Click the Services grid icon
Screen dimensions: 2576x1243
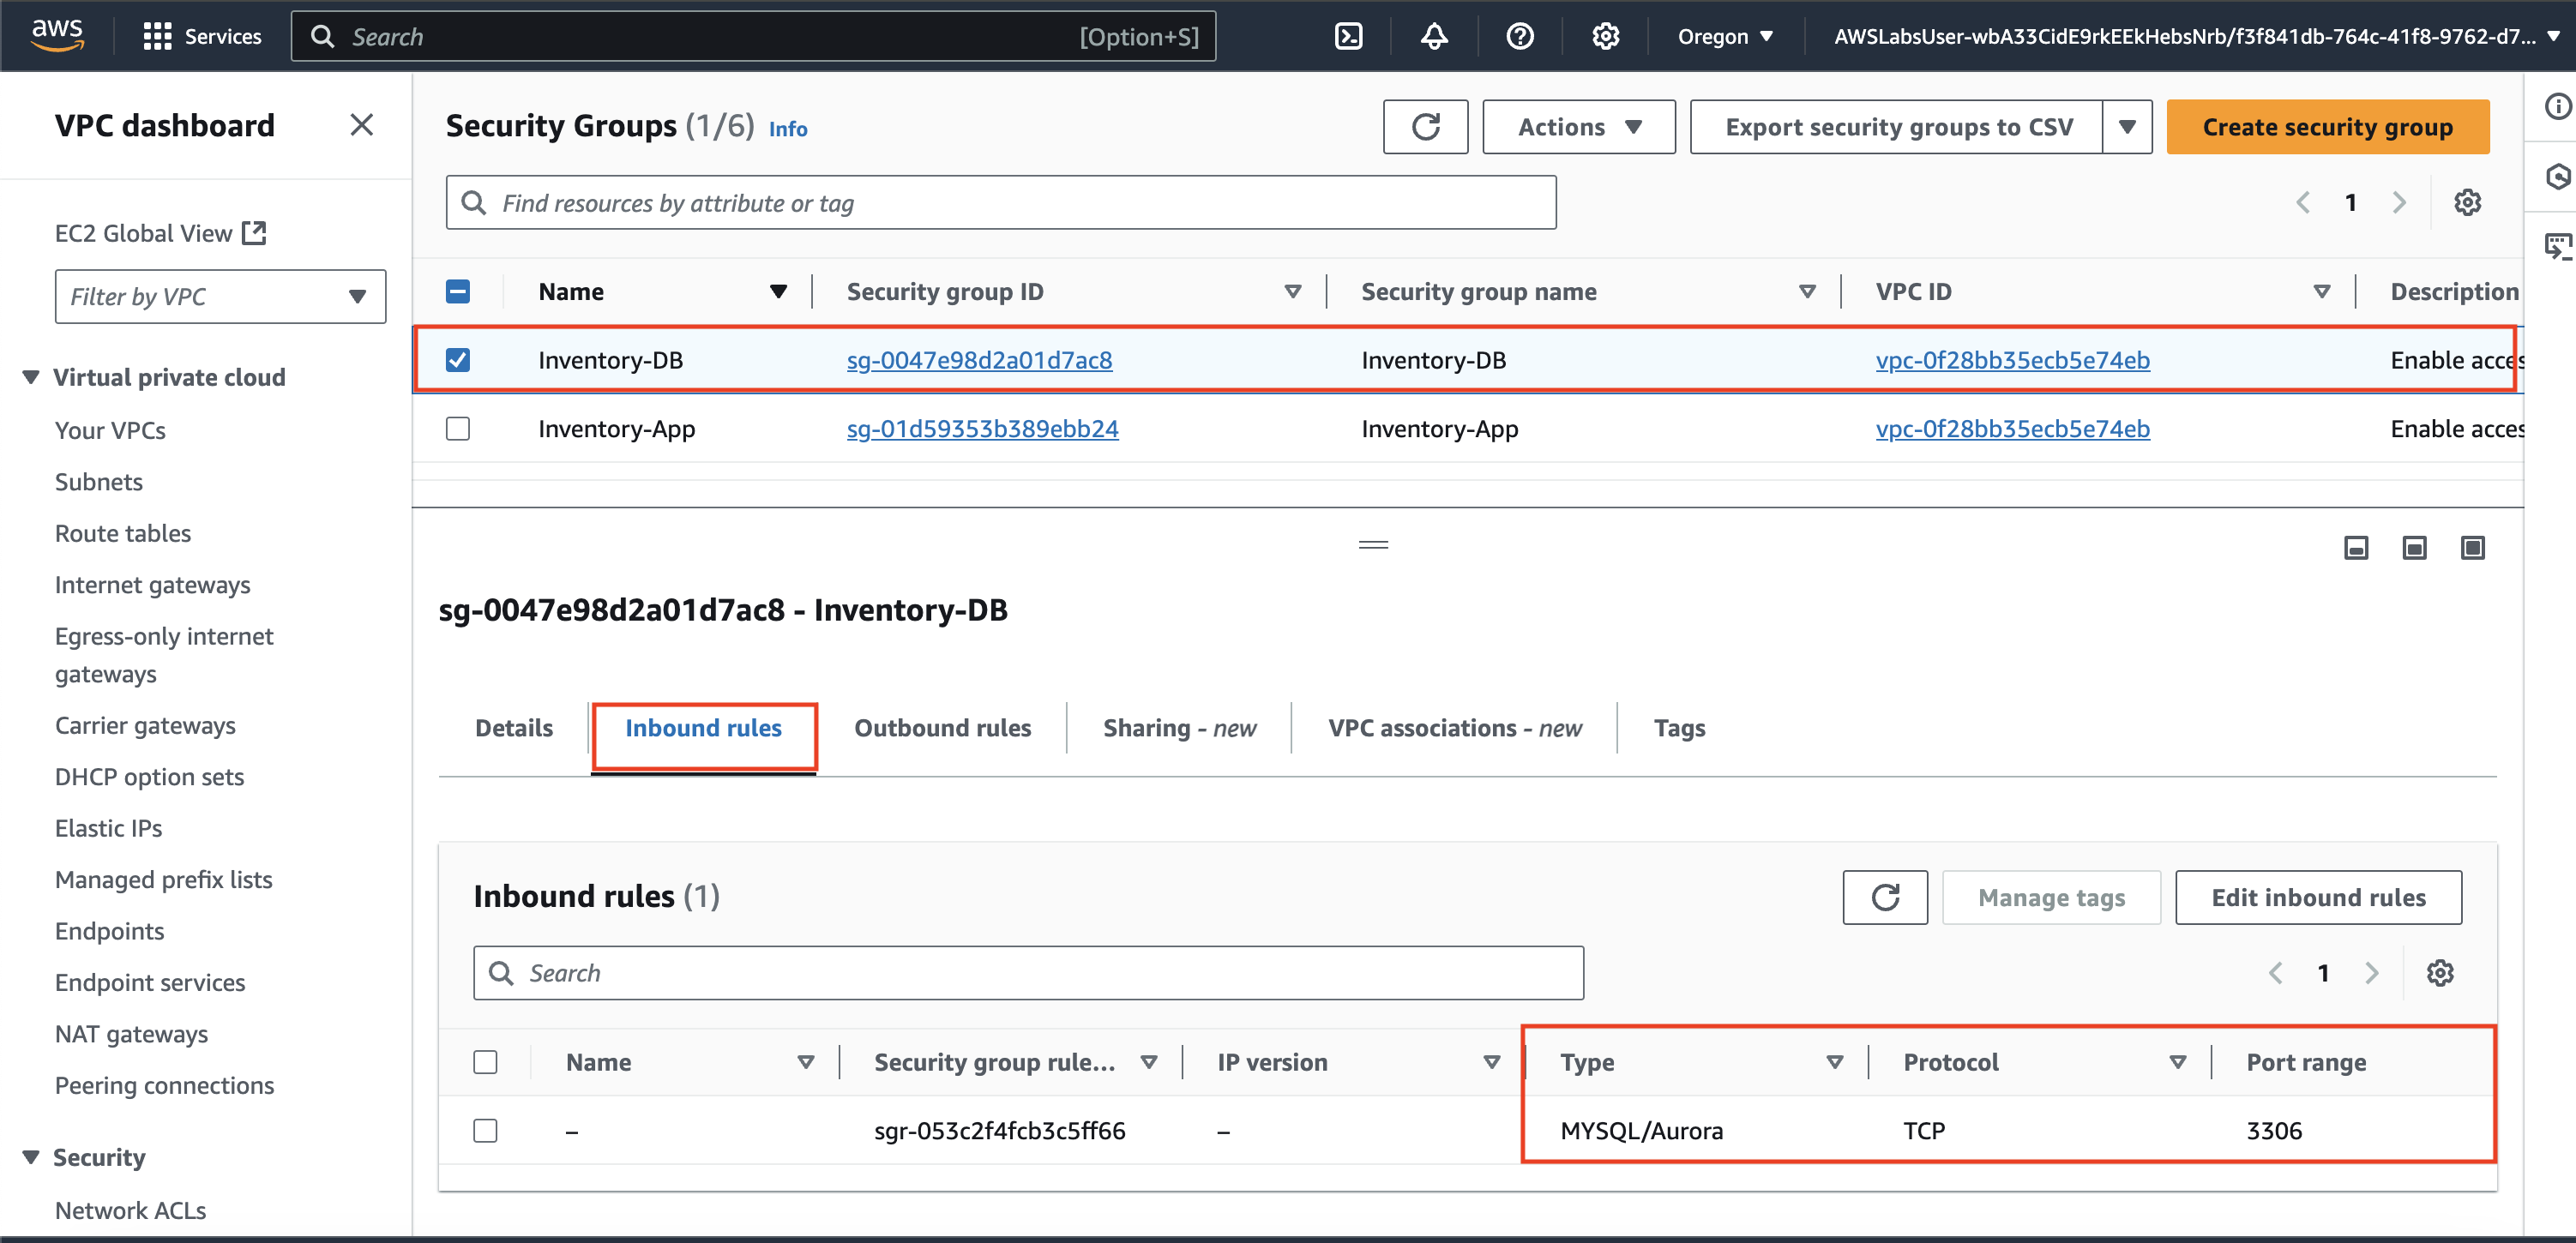tap(157, 37)
